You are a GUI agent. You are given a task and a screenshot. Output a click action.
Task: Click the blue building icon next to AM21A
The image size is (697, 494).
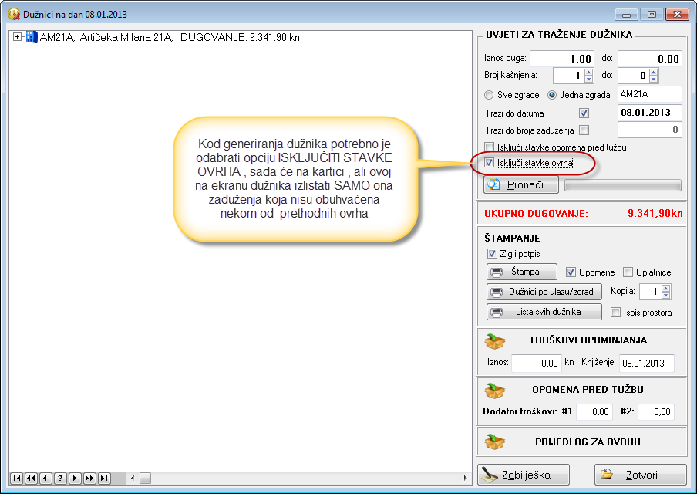tap(32, 37)
